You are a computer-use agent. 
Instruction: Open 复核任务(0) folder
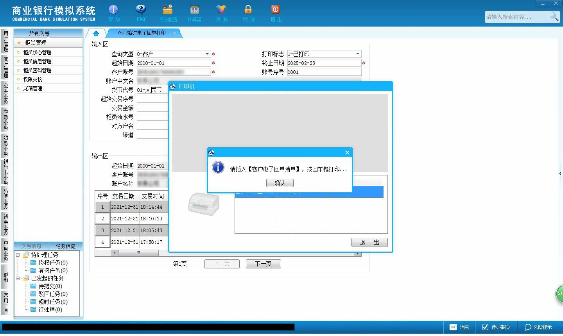click(49, 270)
